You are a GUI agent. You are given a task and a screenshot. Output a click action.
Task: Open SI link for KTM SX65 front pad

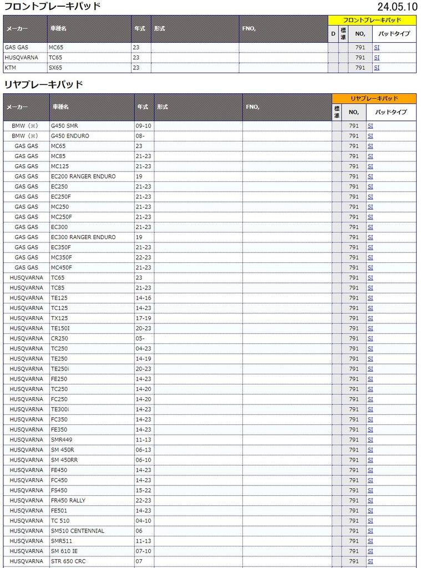pyautogui.click(x=377, y=68)
